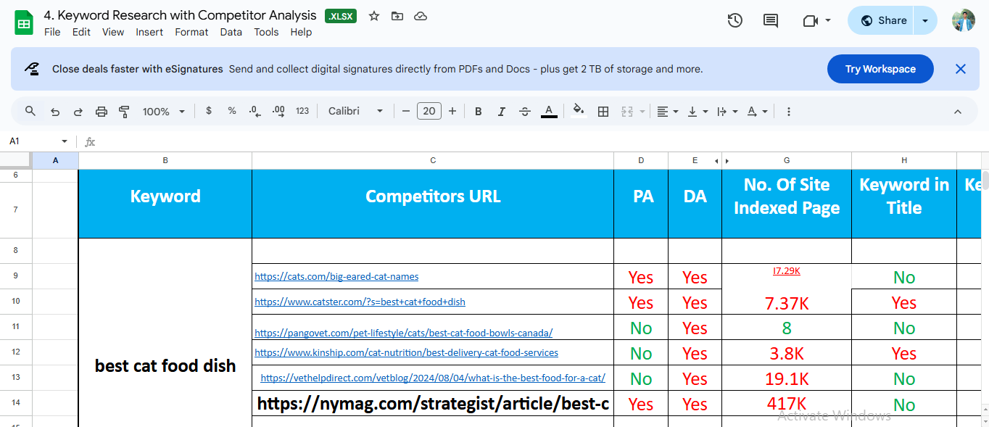Open the zoom level dropdown
989x427 pixels.
[163, 111]
